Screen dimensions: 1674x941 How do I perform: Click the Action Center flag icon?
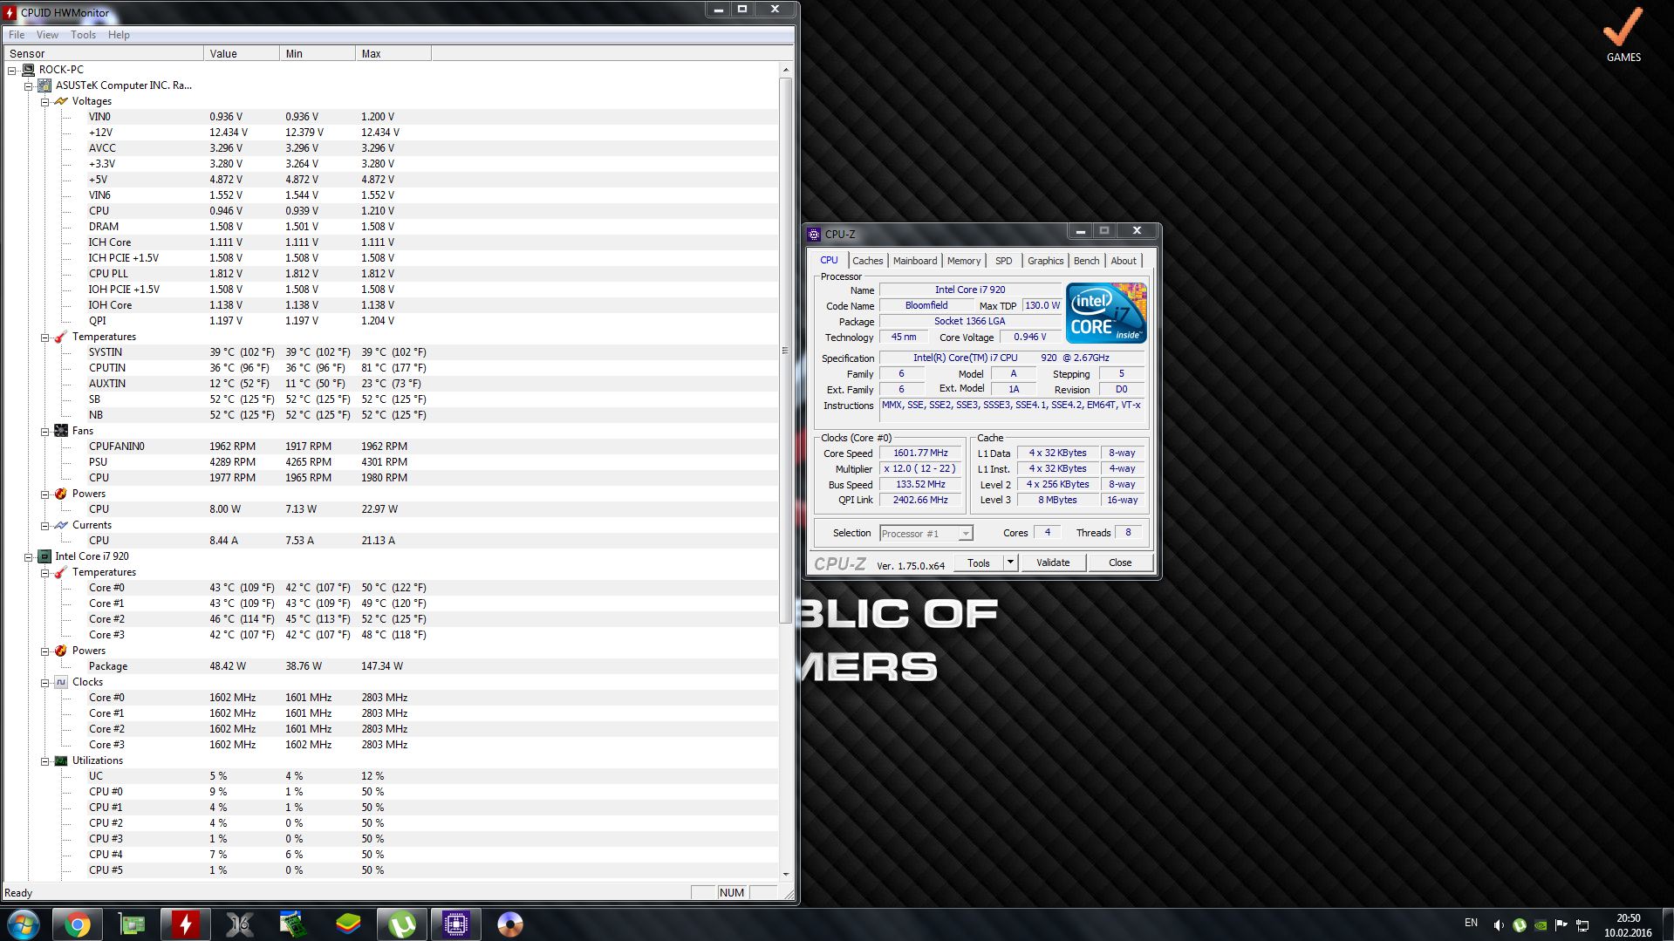tap(1561, 924)
